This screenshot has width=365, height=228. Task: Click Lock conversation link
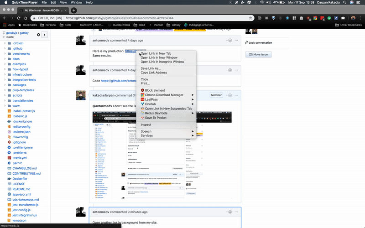click(259, 42)
